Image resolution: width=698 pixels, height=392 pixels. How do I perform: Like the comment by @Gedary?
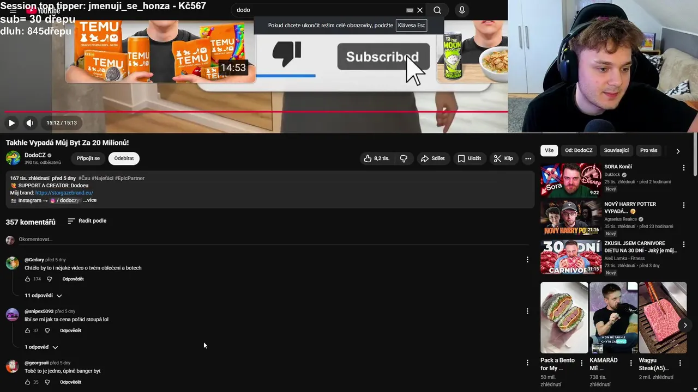27,279
